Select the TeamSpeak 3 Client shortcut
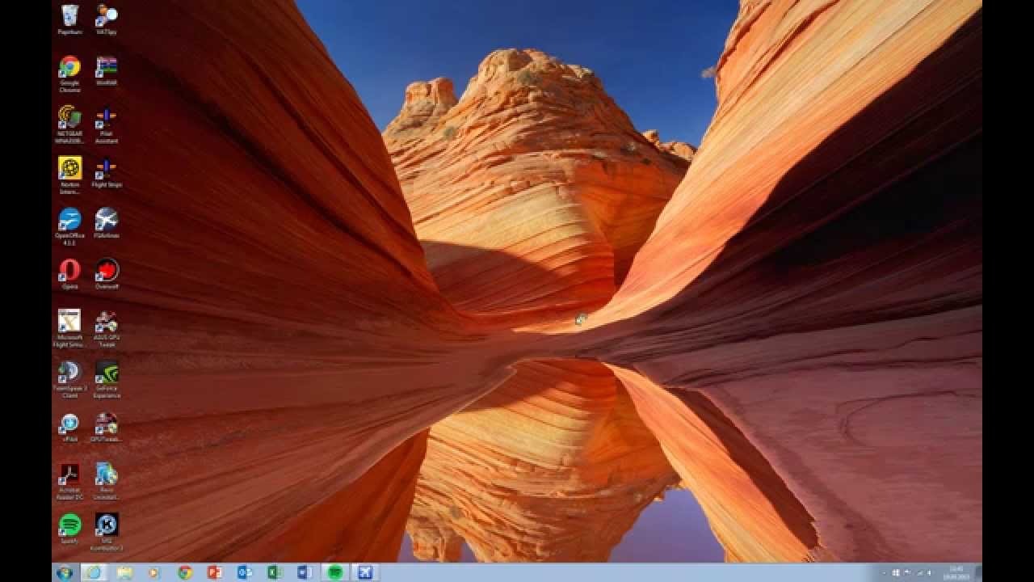This screenshot has width=1034, height=582. [69, 379]
